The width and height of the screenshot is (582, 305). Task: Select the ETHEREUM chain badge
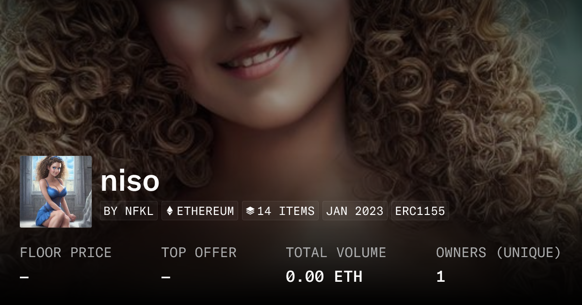click(x=200, y=211)
